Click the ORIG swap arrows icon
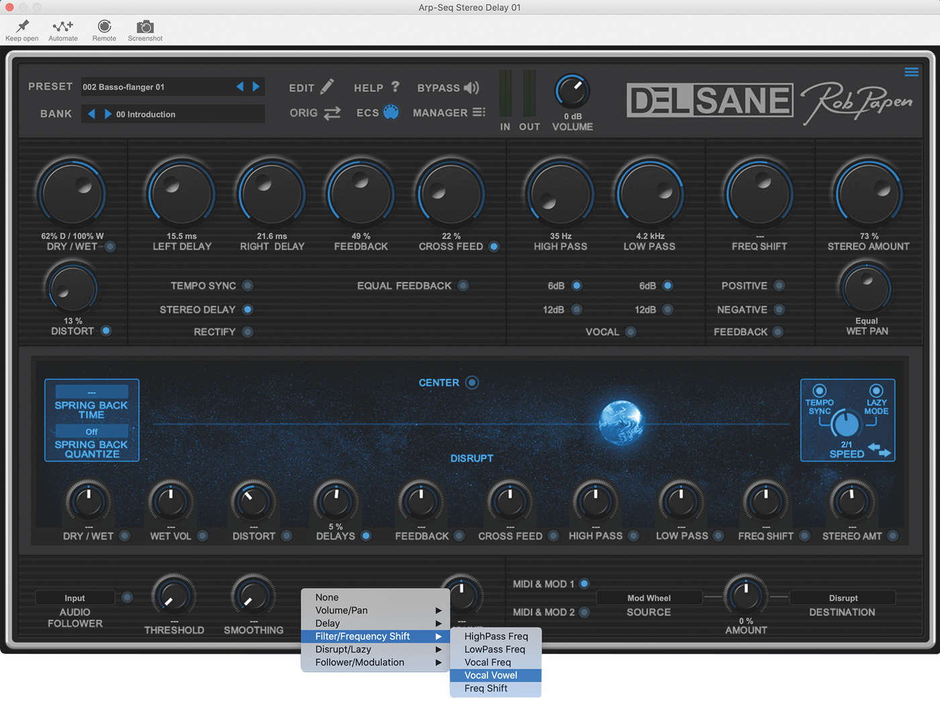 [x=332, y=113]
